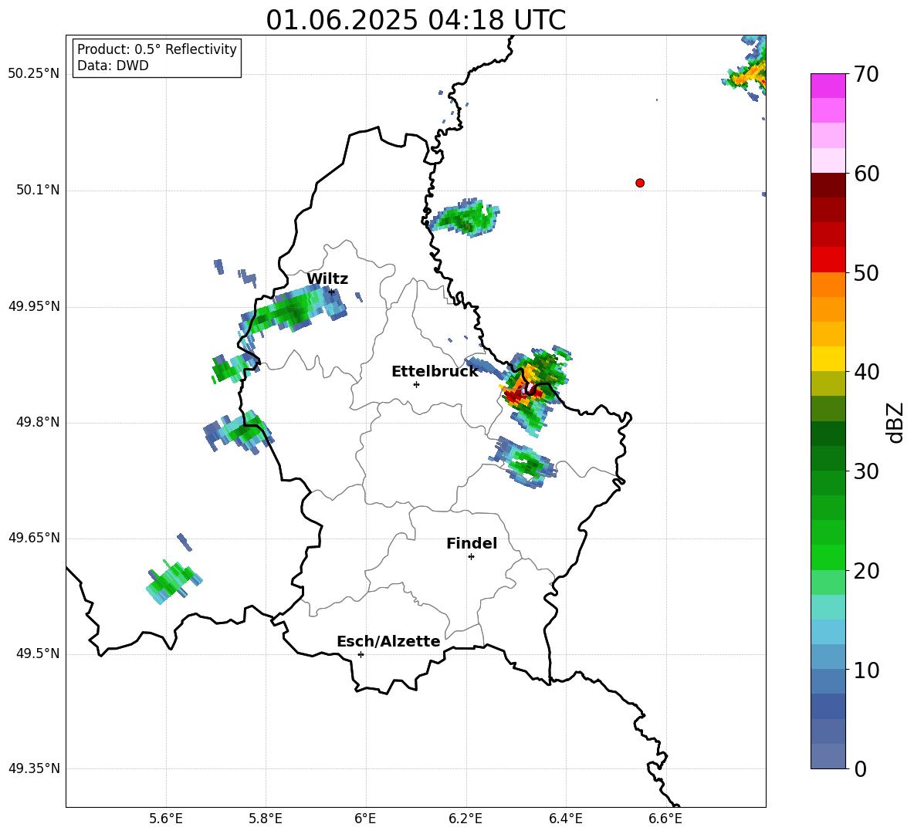Screen dimensions: 914x834
Task: Click the 50.1°N latitude label
Action: (38, 191)
